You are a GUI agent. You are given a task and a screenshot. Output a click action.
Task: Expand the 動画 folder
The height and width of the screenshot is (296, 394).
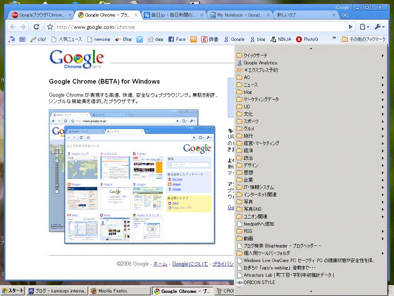point(311,238)
